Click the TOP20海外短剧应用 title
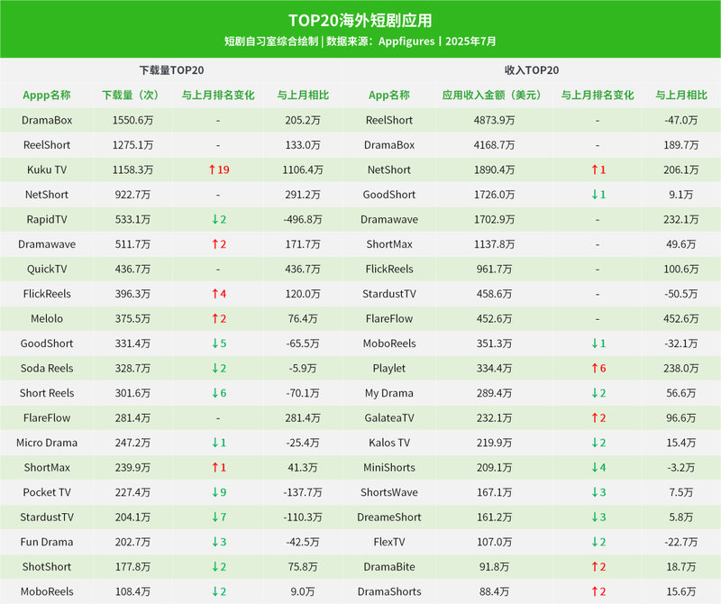 [360, 20]
